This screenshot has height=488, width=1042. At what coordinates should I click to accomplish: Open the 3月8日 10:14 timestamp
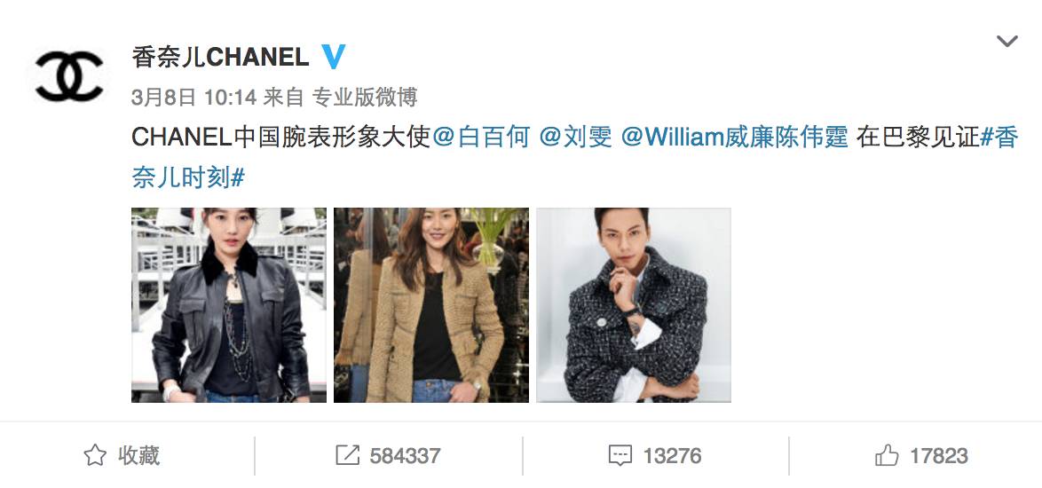click(194, 98)
